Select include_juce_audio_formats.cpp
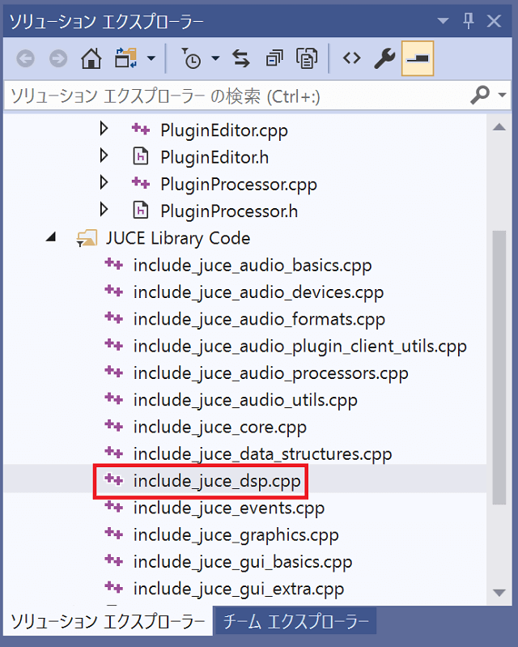Viewport: 518px width, 647px height. coord(259,319)
